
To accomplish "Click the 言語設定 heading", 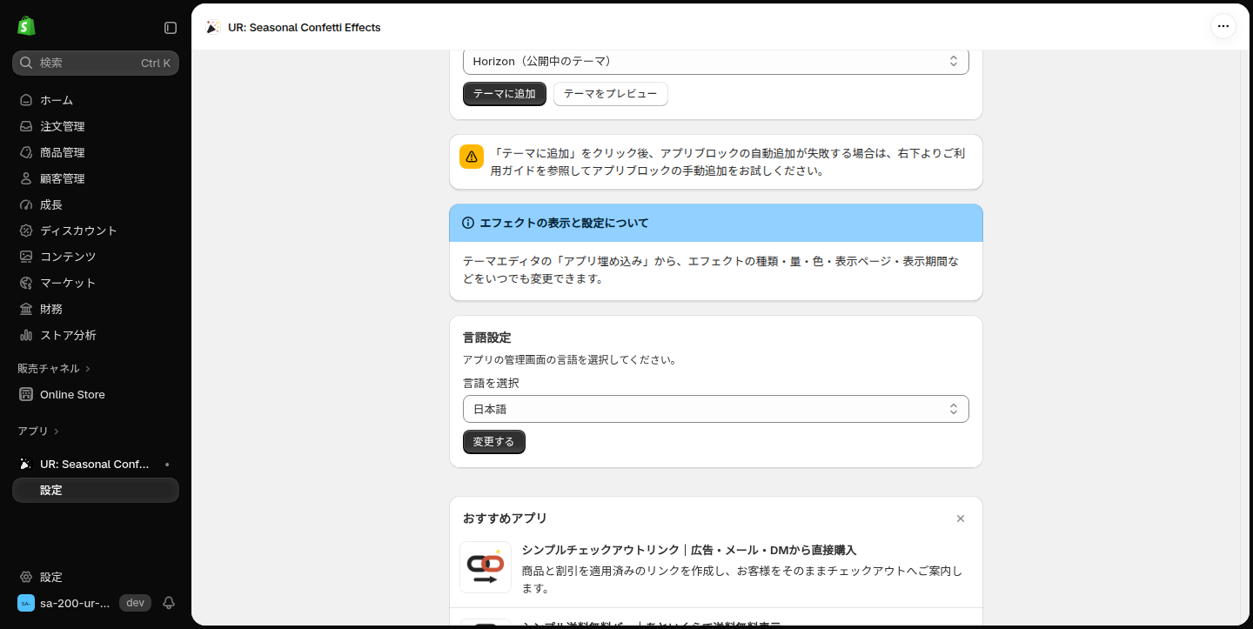I will tap(486, 338).
